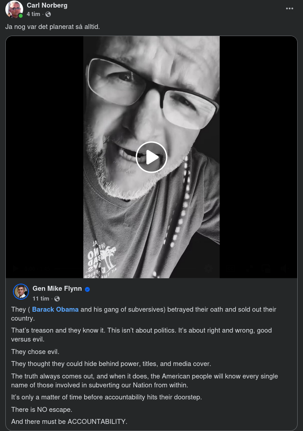This screenshot has width=303, height=431.
Task: Click the Carl Norberg author name
Action: tap(47, 5)
